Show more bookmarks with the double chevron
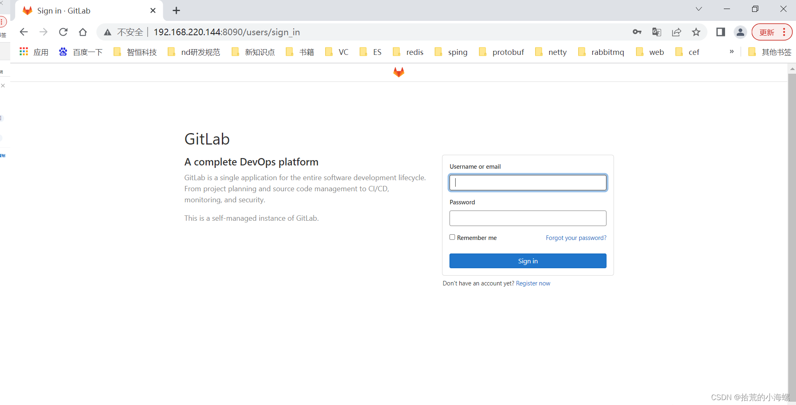 [732, 52]
